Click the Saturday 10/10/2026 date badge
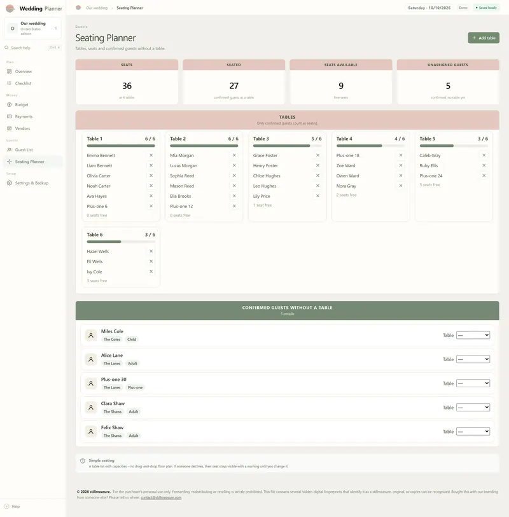 (x=429, y=8)
